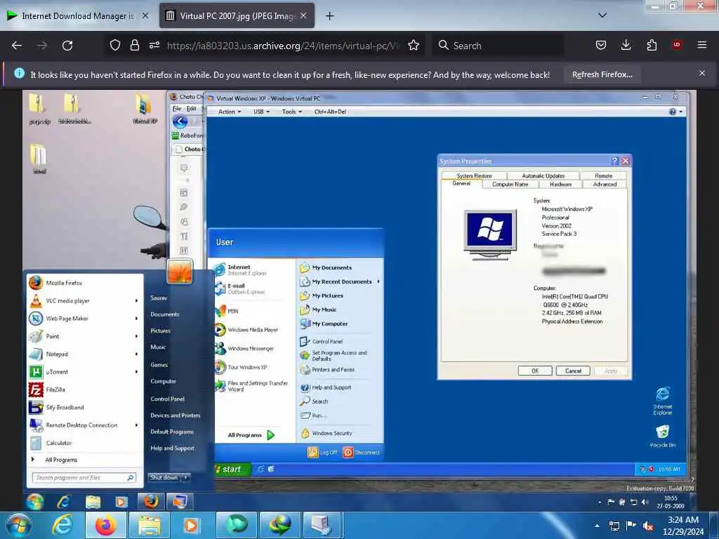Screen dimensions: 719x539
Task: Close the Virtual PC 2007.jpg tab
Action: click(303, 15)
